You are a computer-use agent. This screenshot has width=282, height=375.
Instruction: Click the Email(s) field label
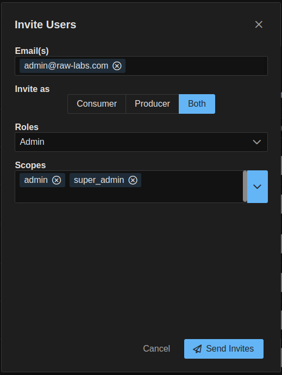point(32,51)
